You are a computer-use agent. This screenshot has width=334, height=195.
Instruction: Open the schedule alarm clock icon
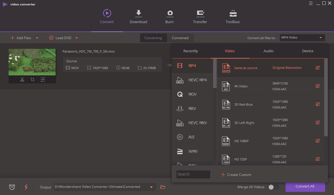click(x=12, y=187)
